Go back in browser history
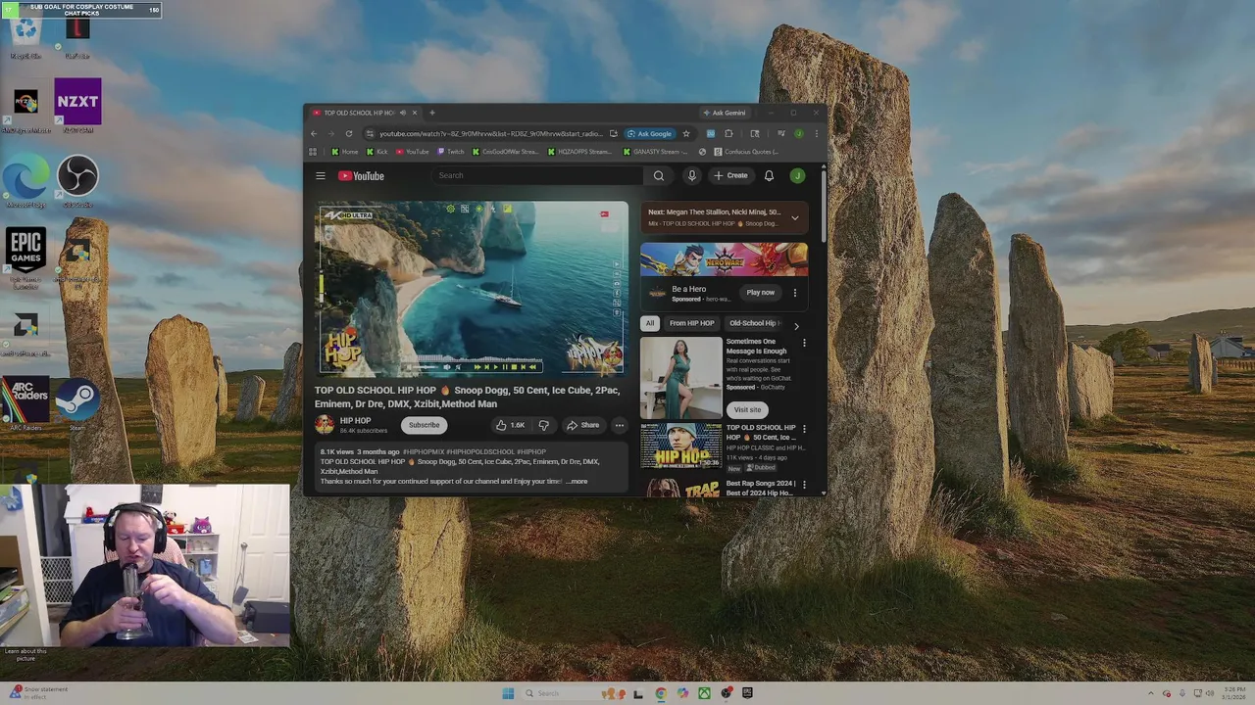Screen dimensions: 1255x705 click(x=314, y=133)
